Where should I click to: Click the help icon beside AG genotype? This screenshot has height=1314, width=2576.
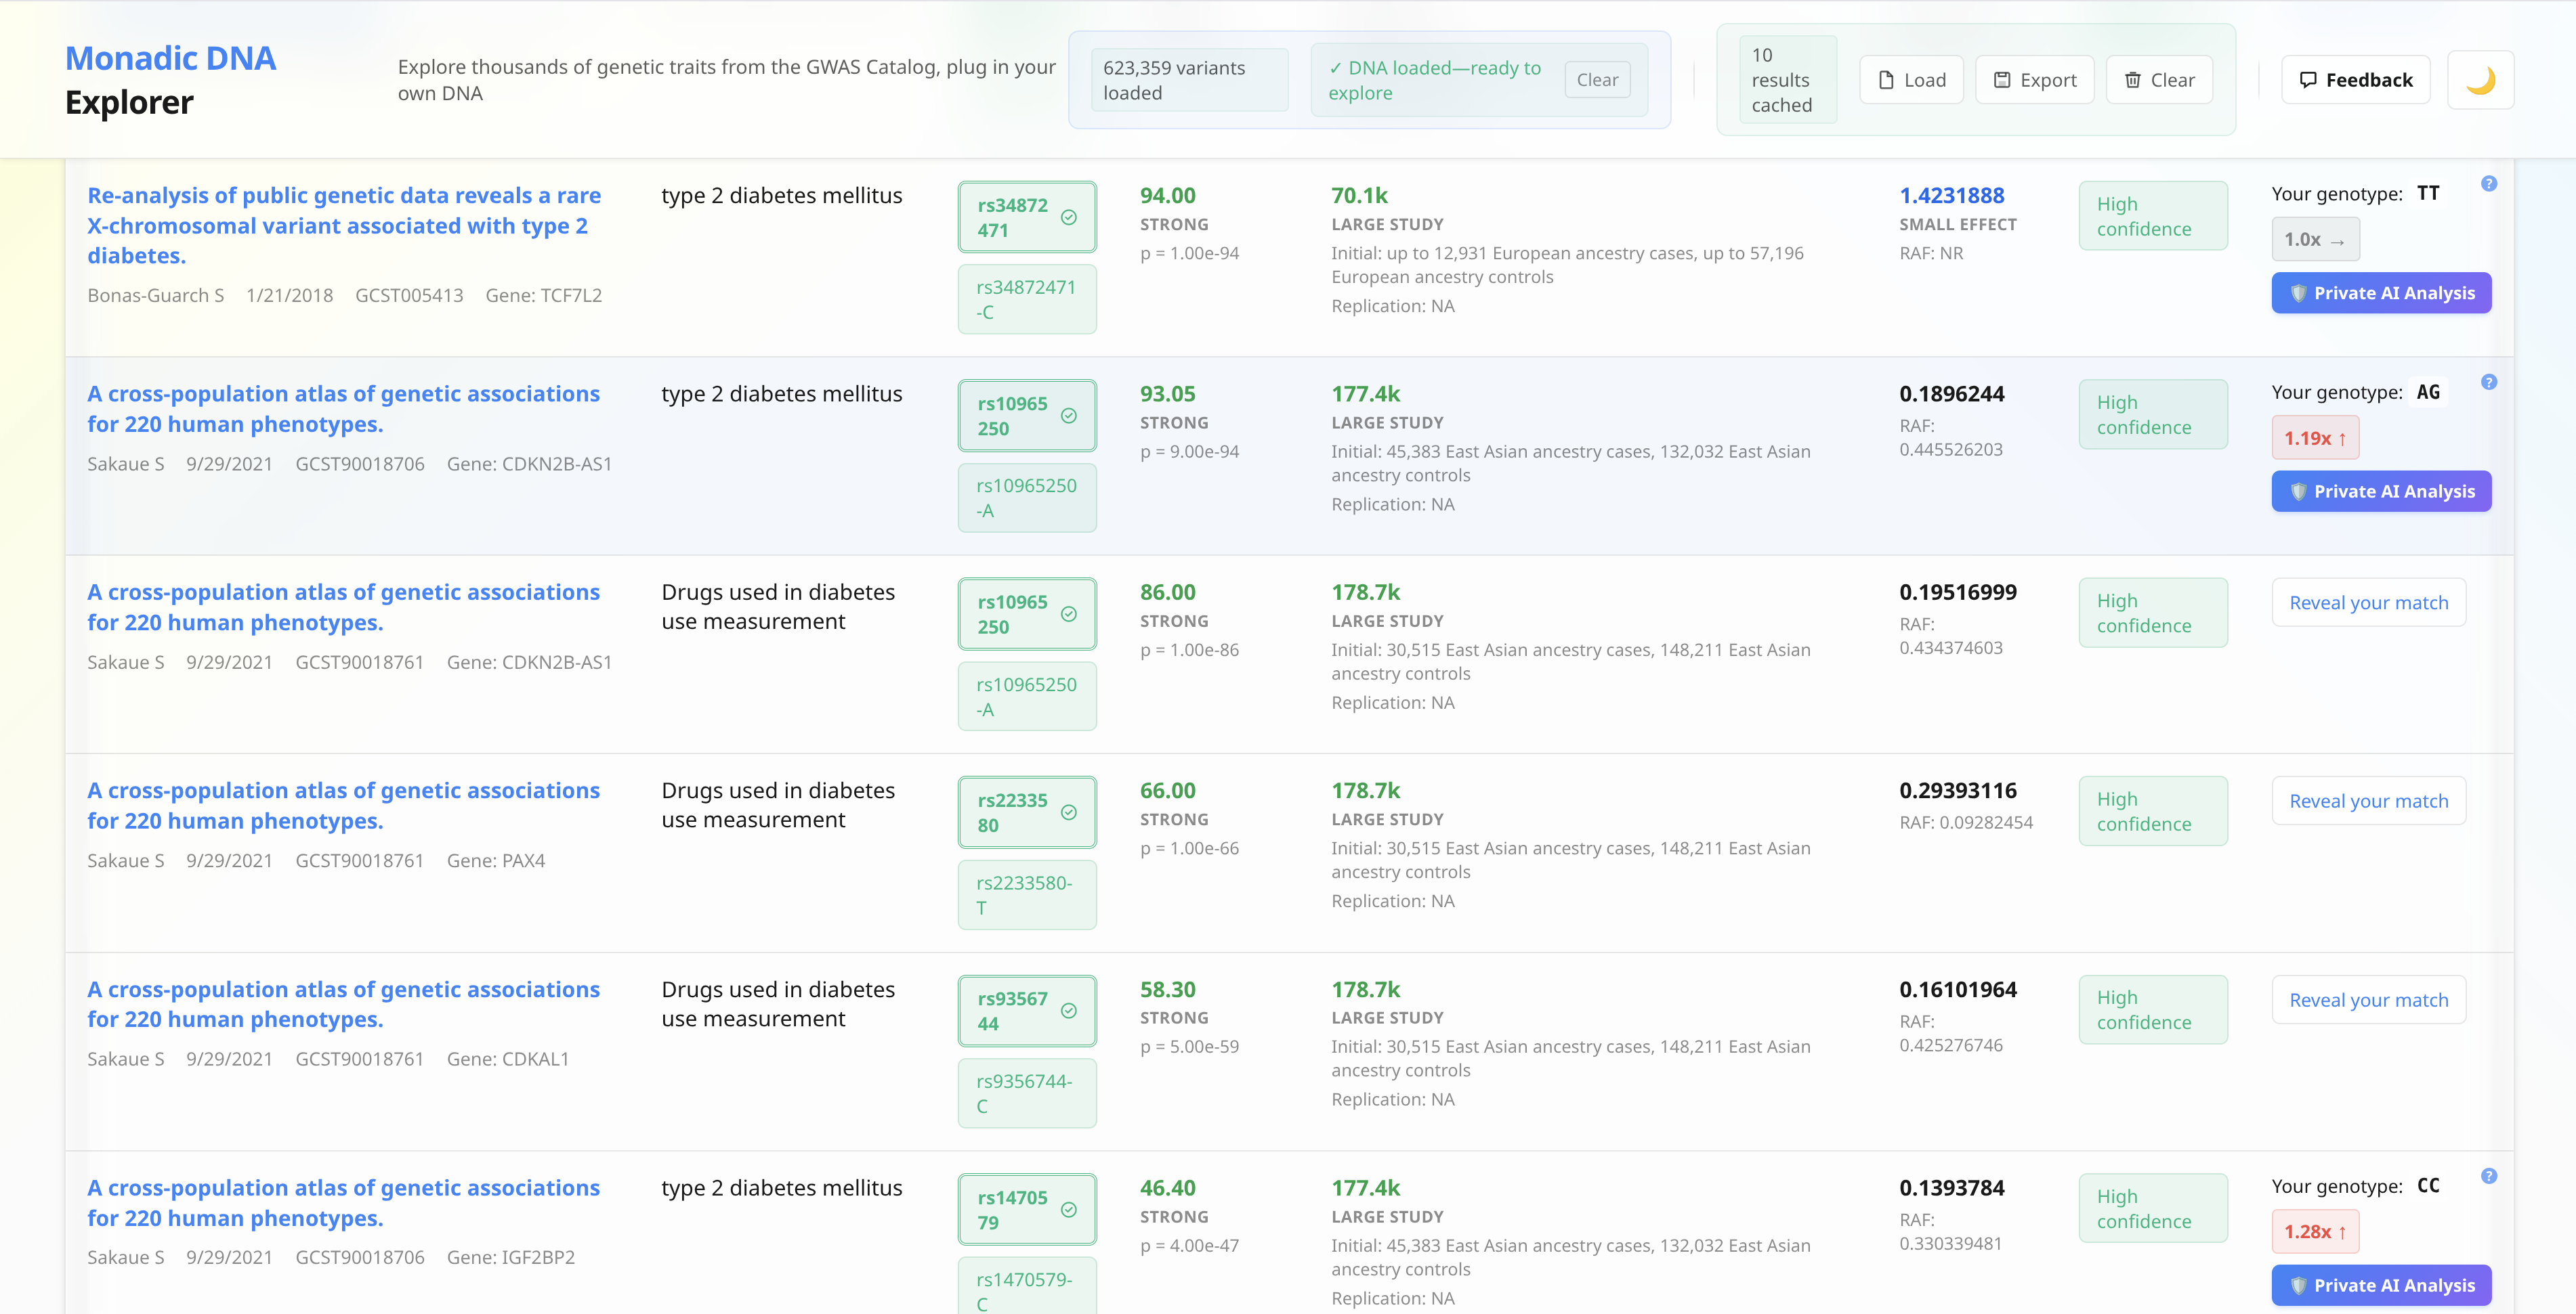(x=2489, y=382)
